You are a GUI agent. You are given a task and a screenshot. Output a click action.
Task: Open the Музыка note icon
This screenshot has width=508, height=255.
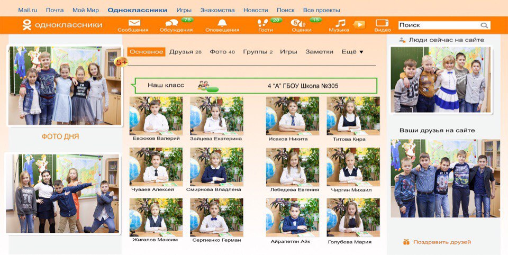340,23
